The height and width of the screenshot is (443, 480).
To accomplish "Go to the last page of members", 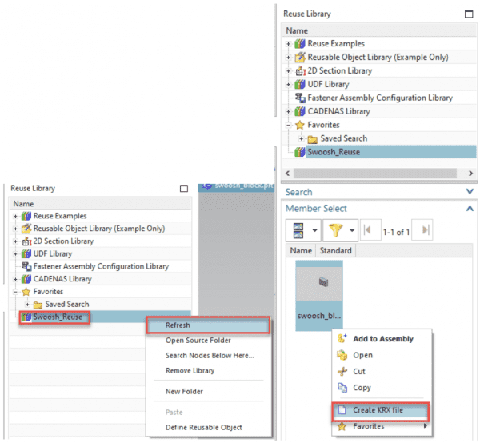I will [x=422, y=229].
